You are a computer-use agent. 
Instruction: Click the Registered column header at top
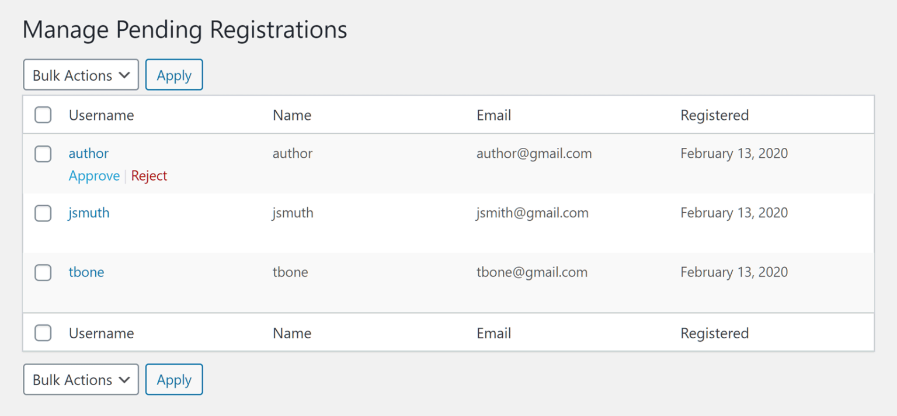(714, 115)
